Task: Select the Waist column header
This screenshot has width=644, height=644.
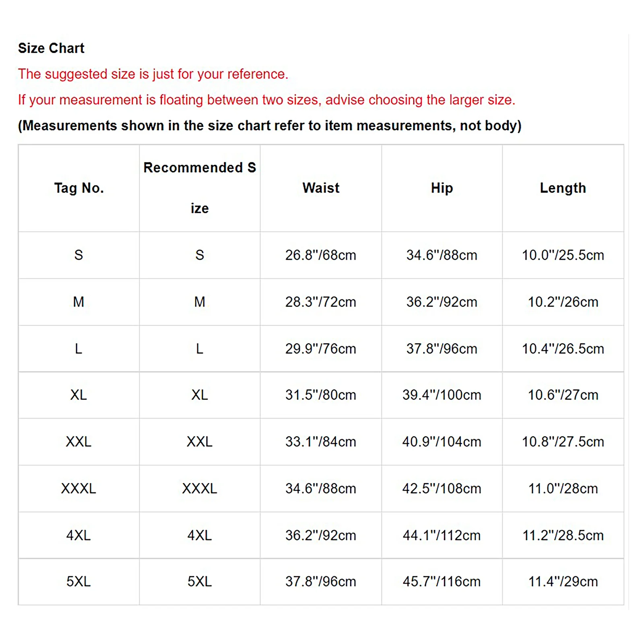Action: click(321, 188)
